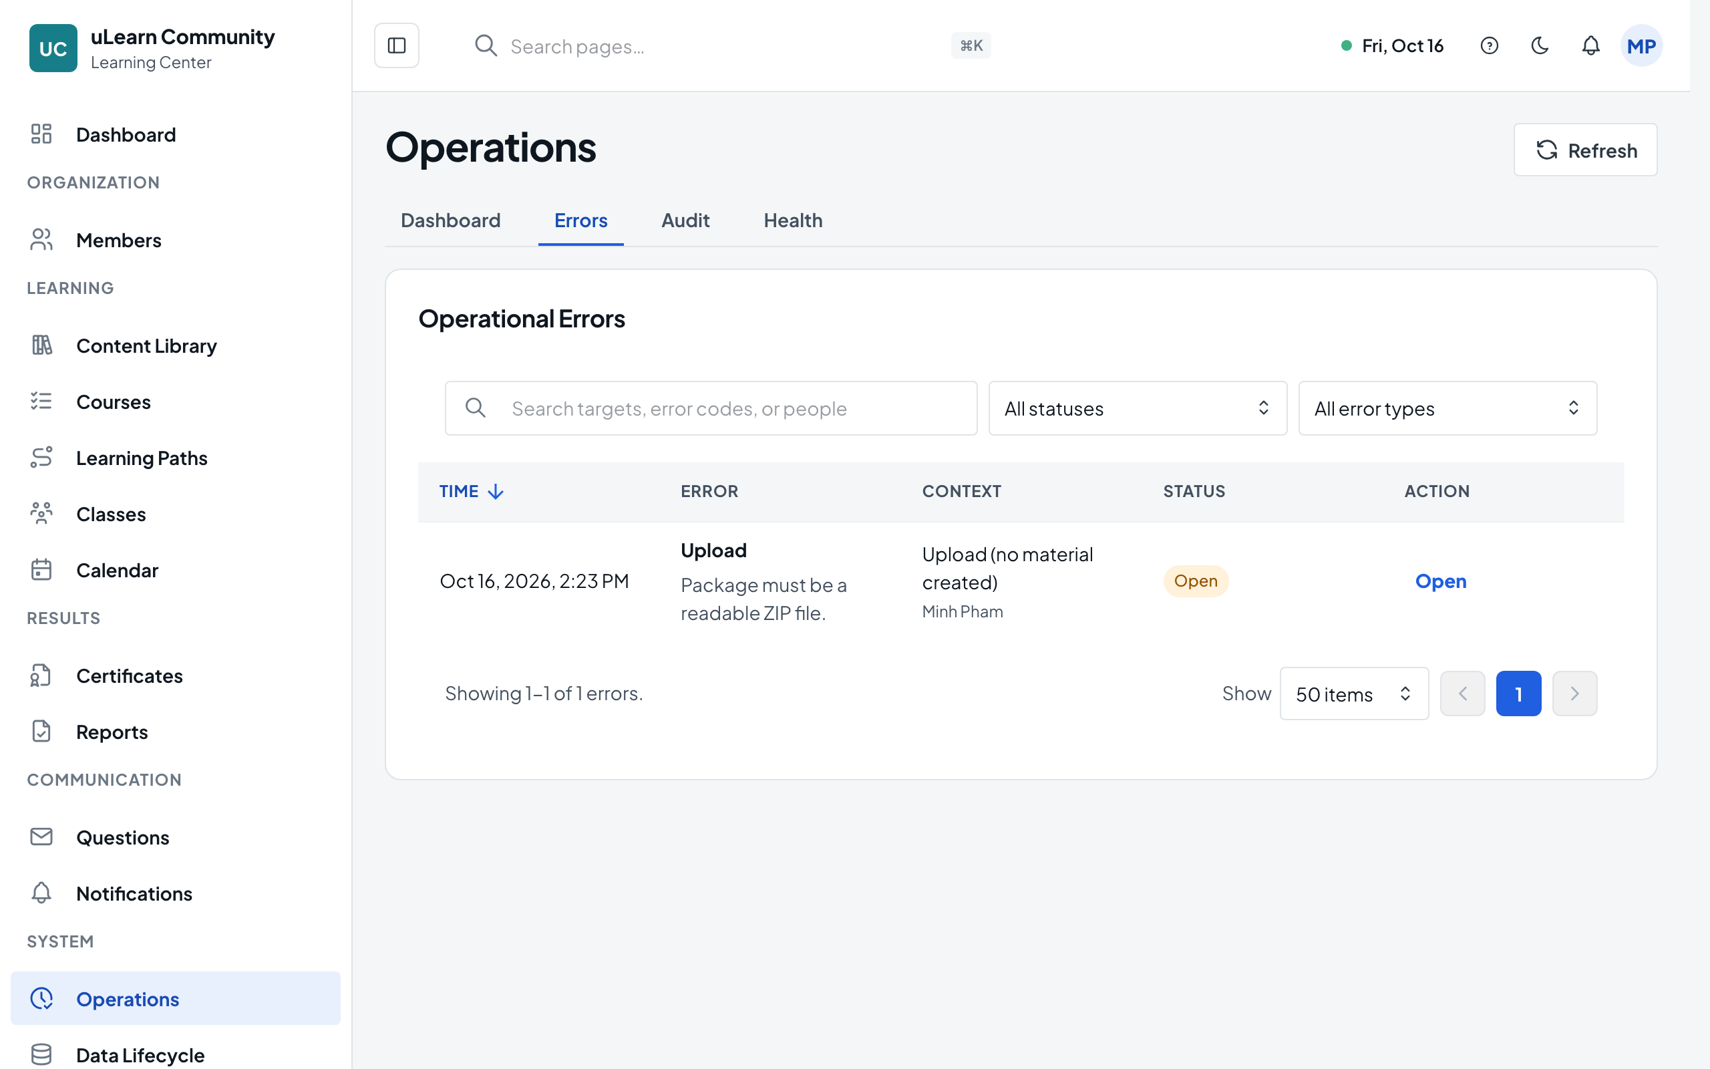Open the notifications bell in header
This screenshot has height=1069, width=1710.
pos(1590,46)
